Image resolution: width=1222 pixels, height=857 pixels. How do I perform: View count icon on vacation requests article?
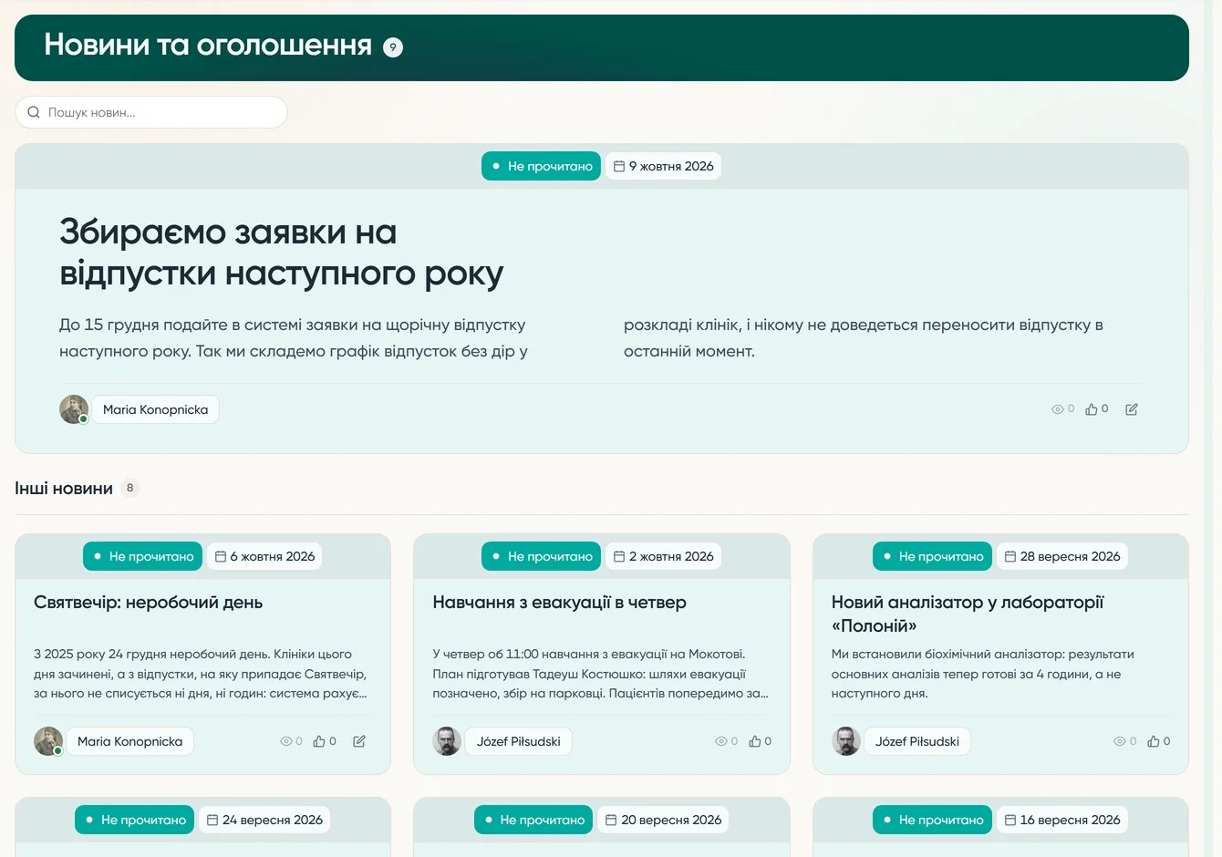click(x=1058, y=409)
